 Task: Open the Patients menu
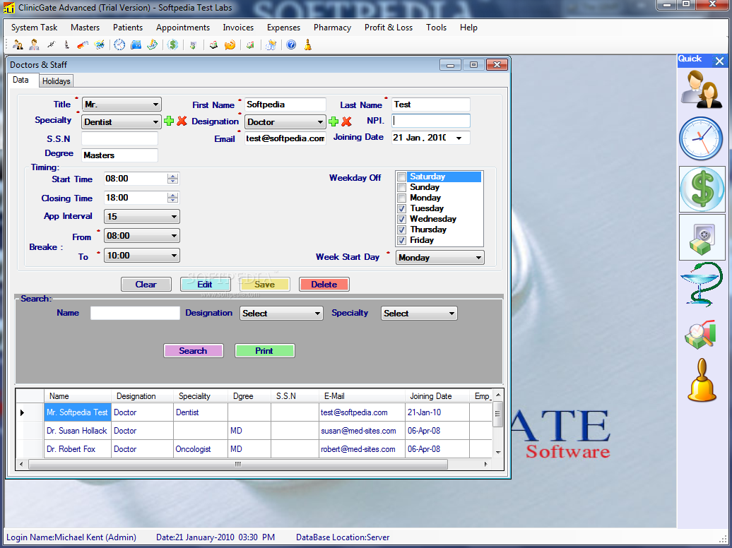coord(127,28)
